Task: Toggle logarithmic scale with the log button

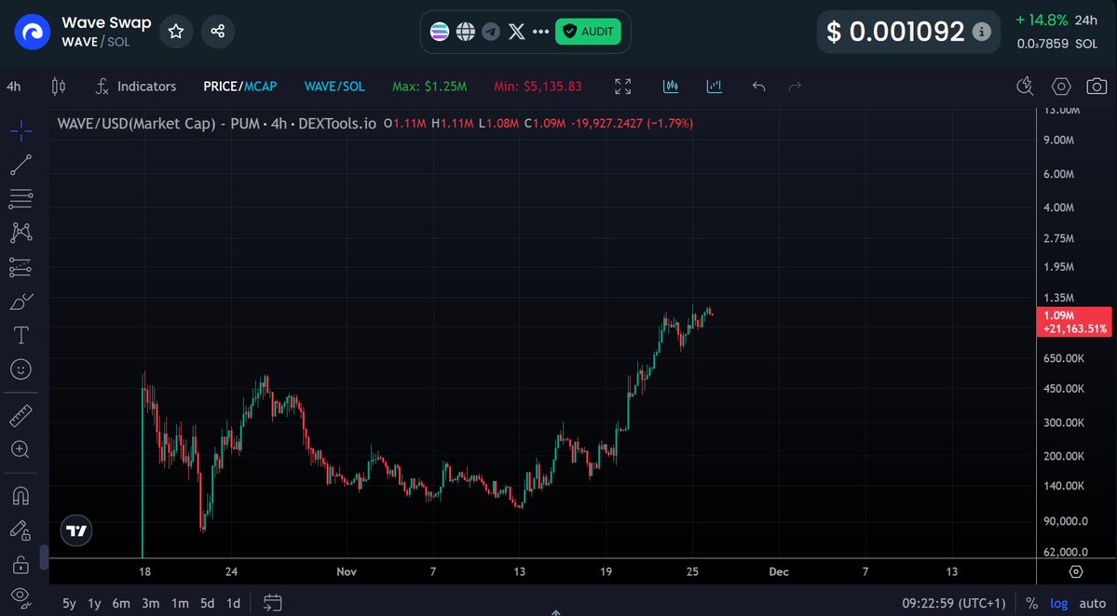Action: [1058, 603]
